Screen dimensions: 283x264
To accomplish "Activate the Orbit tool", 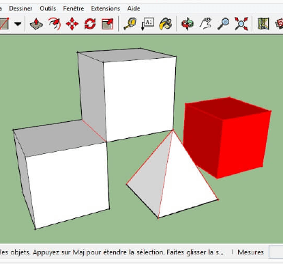I will pyautogui.click(x=188, y=24).
